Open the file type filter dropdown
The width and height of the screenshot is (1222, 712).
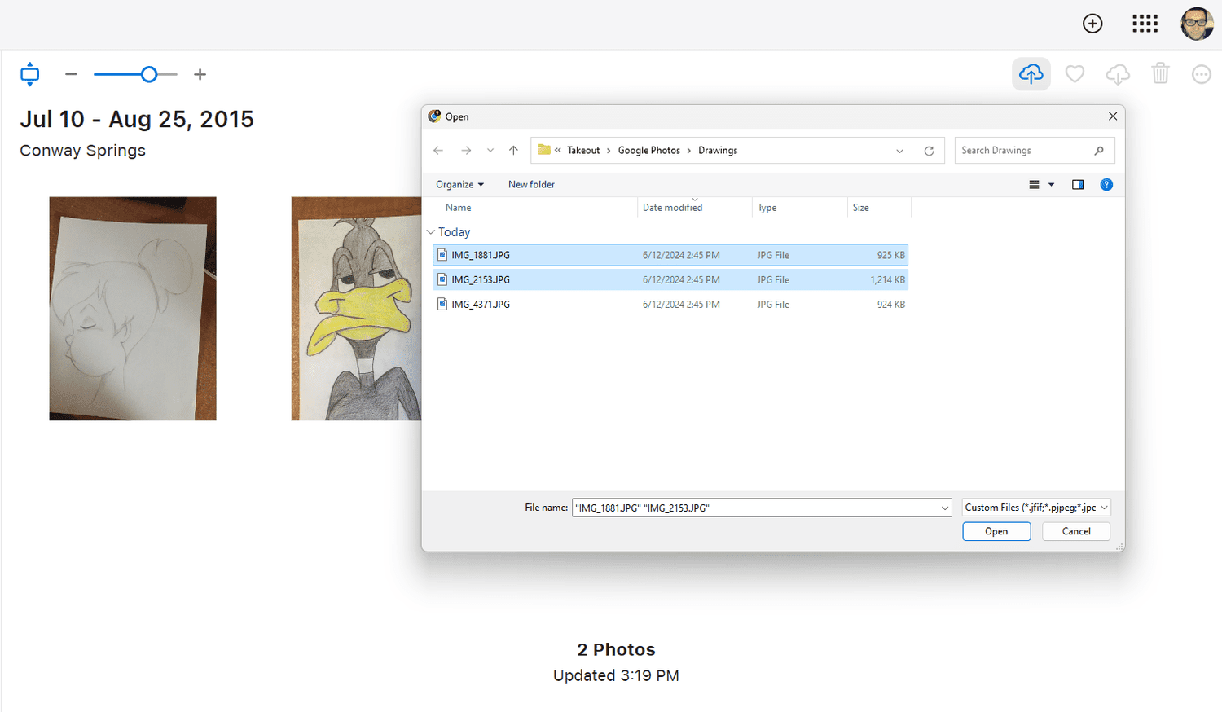pyautogui.click(x=1035, y=508)
